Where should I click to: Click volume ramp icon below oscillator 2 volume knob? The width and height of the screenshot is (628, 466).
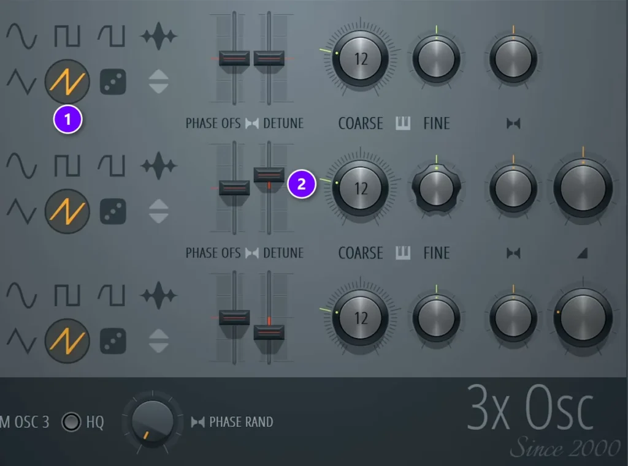click(583, 253)
